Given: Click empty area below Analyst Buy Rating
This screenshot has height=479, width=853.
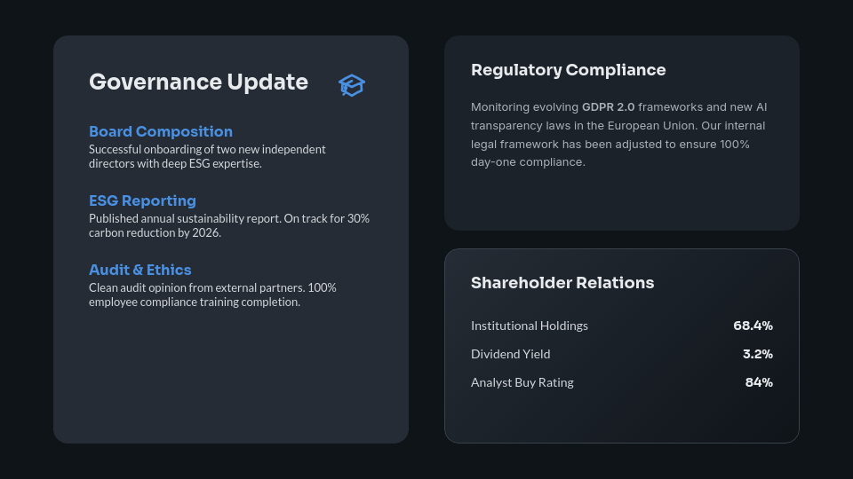Looking at the screenshot, I should (622, 417).
